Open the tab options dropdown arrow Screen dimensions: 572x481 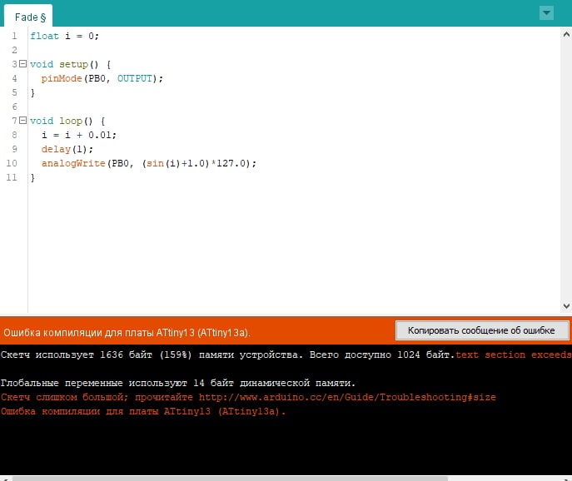click(546, 13)
